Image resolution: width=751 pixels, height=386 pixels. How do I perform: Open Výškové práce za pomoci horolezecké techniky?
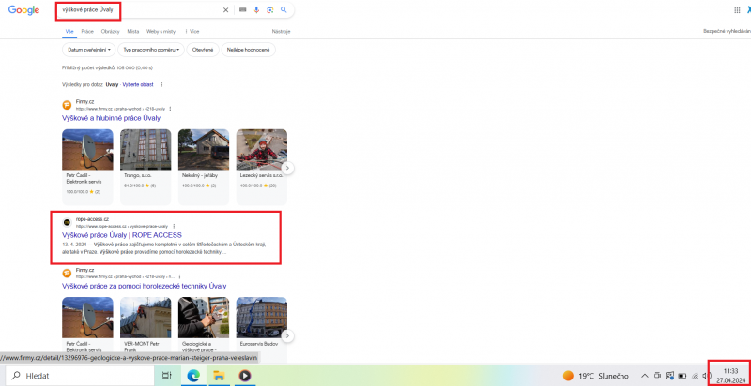tap(145, 286)
